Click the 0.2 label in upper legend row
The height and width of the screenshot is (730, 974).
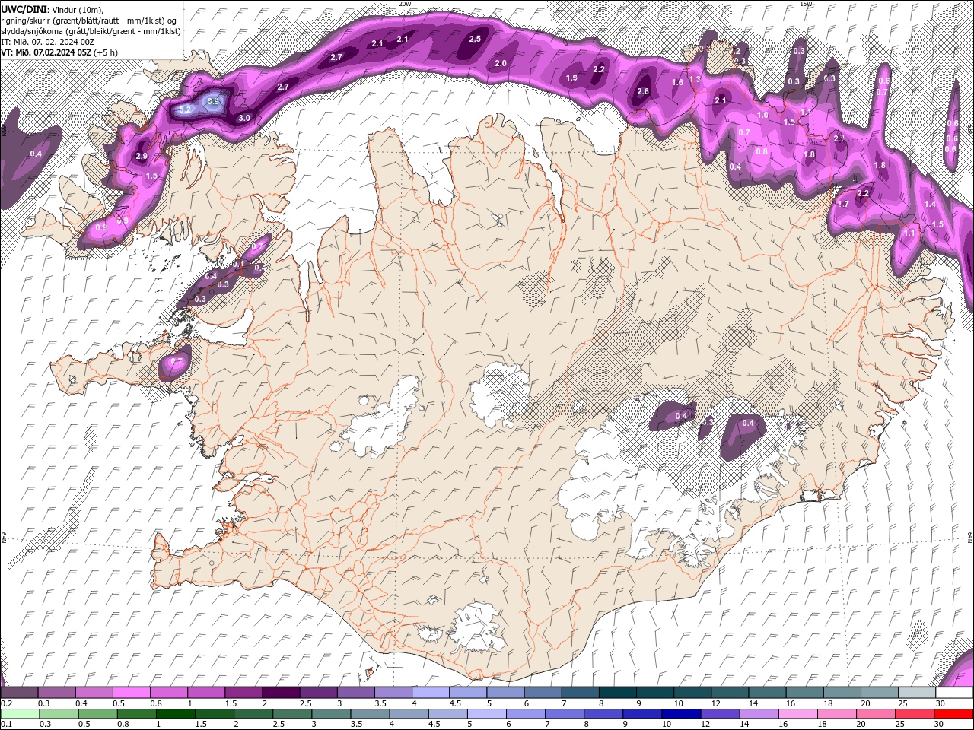click(x=6, y=703)
